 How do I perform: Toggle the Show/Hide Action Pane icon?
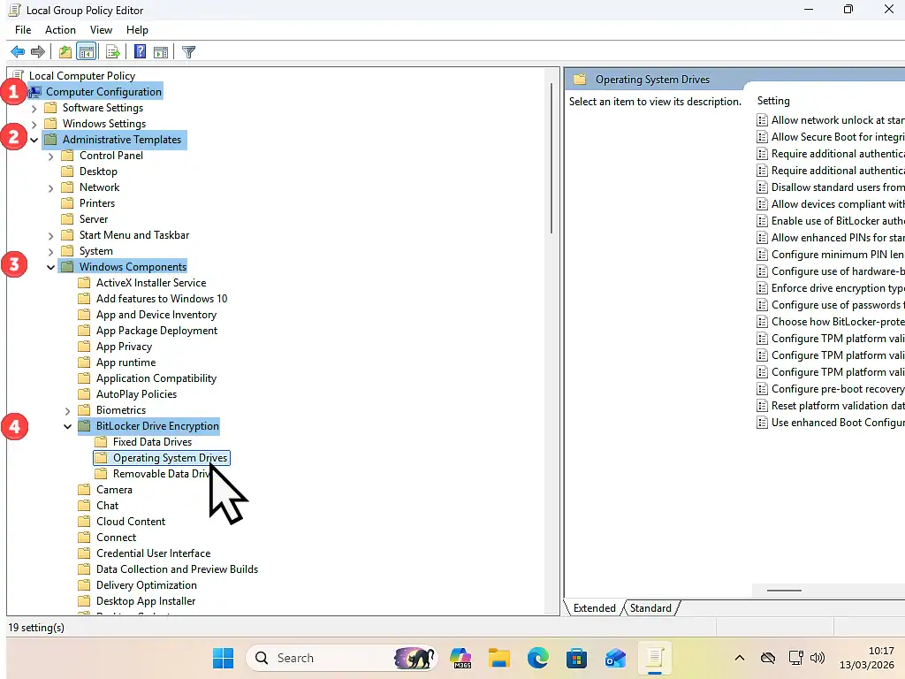[161, 51]
